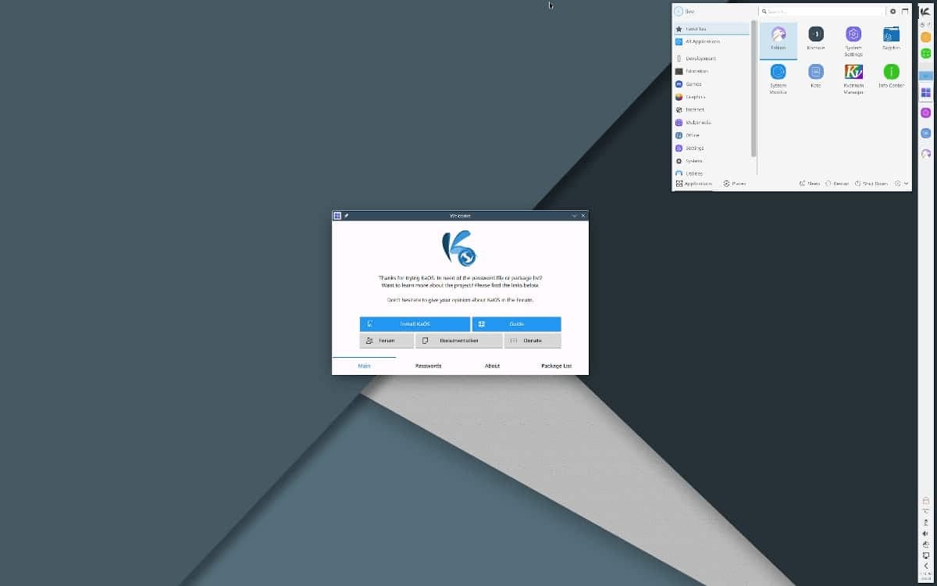Switch to the Passwords tab

428,366
